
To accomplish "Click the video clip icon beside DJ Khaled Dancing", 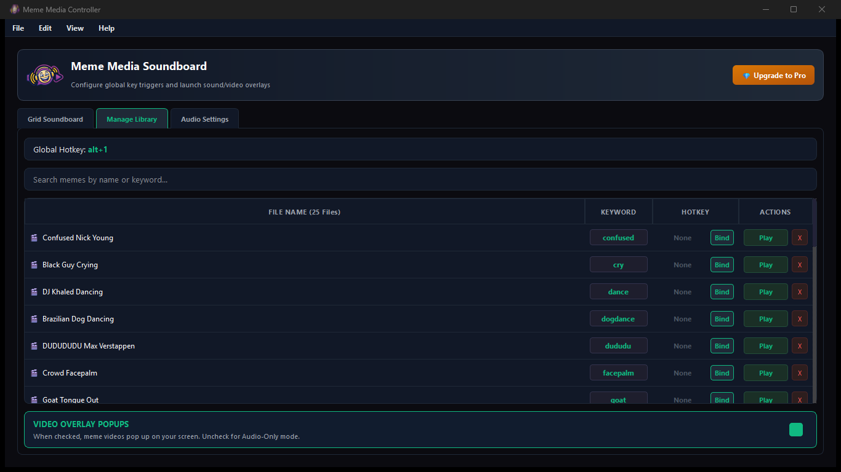I will tap(34, 292).
